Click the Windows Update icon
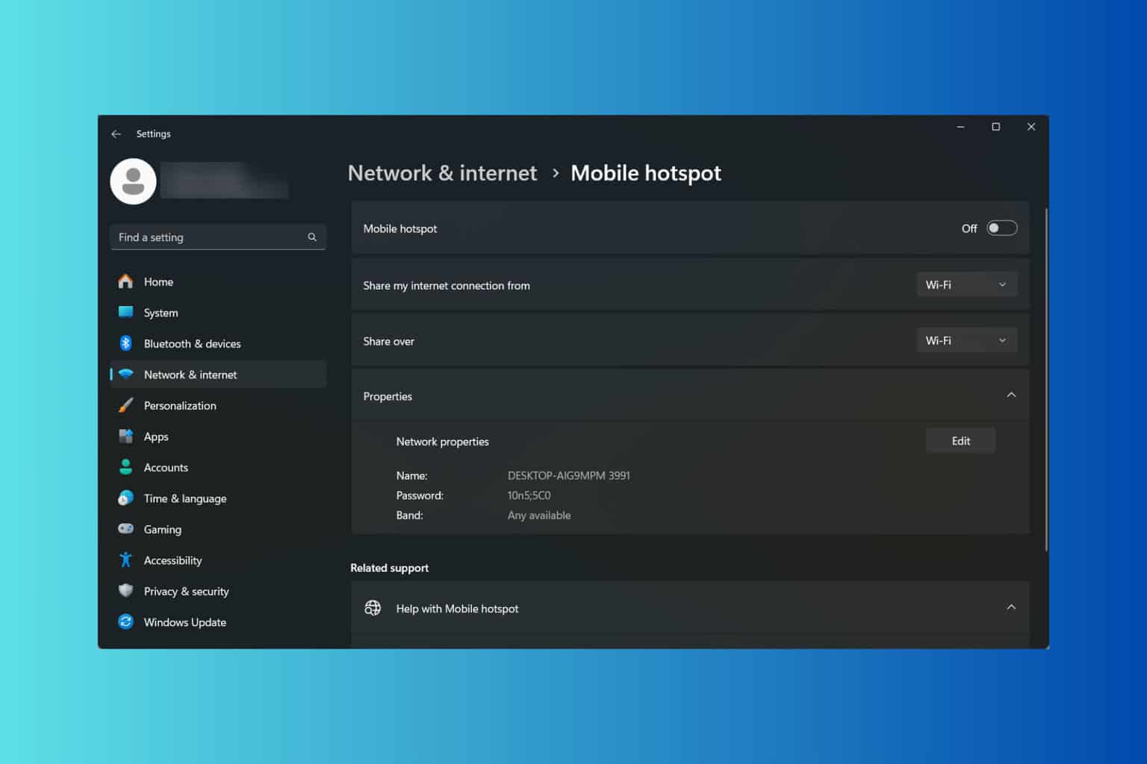The height and width of the screenshot is (764, 1147). coord(125,621)
